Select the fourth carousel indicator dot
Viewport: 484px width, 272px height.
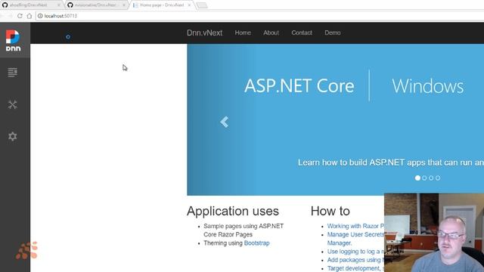pyautogui.click(x=438, y=178)
